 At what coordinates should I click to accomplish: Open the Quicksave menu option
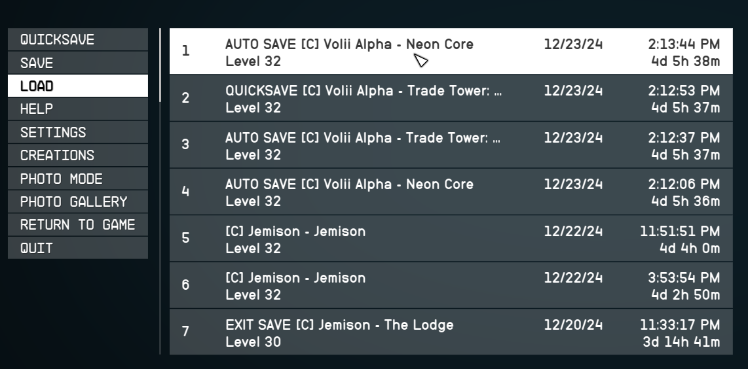point(78,39)
